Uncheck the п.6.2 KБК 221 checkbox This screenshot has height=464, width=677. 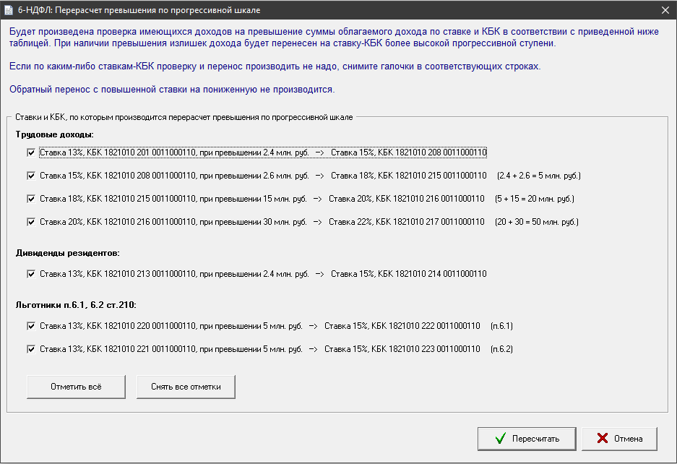tap(31, 349)
